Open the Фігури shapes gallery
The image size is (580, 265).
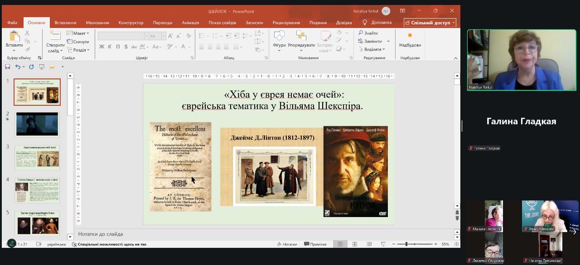[279, 36]
